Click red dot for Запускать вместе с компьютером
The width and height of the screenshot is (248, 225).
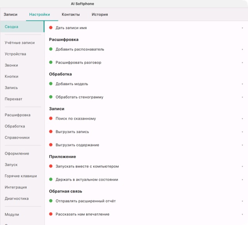point(51,166)
